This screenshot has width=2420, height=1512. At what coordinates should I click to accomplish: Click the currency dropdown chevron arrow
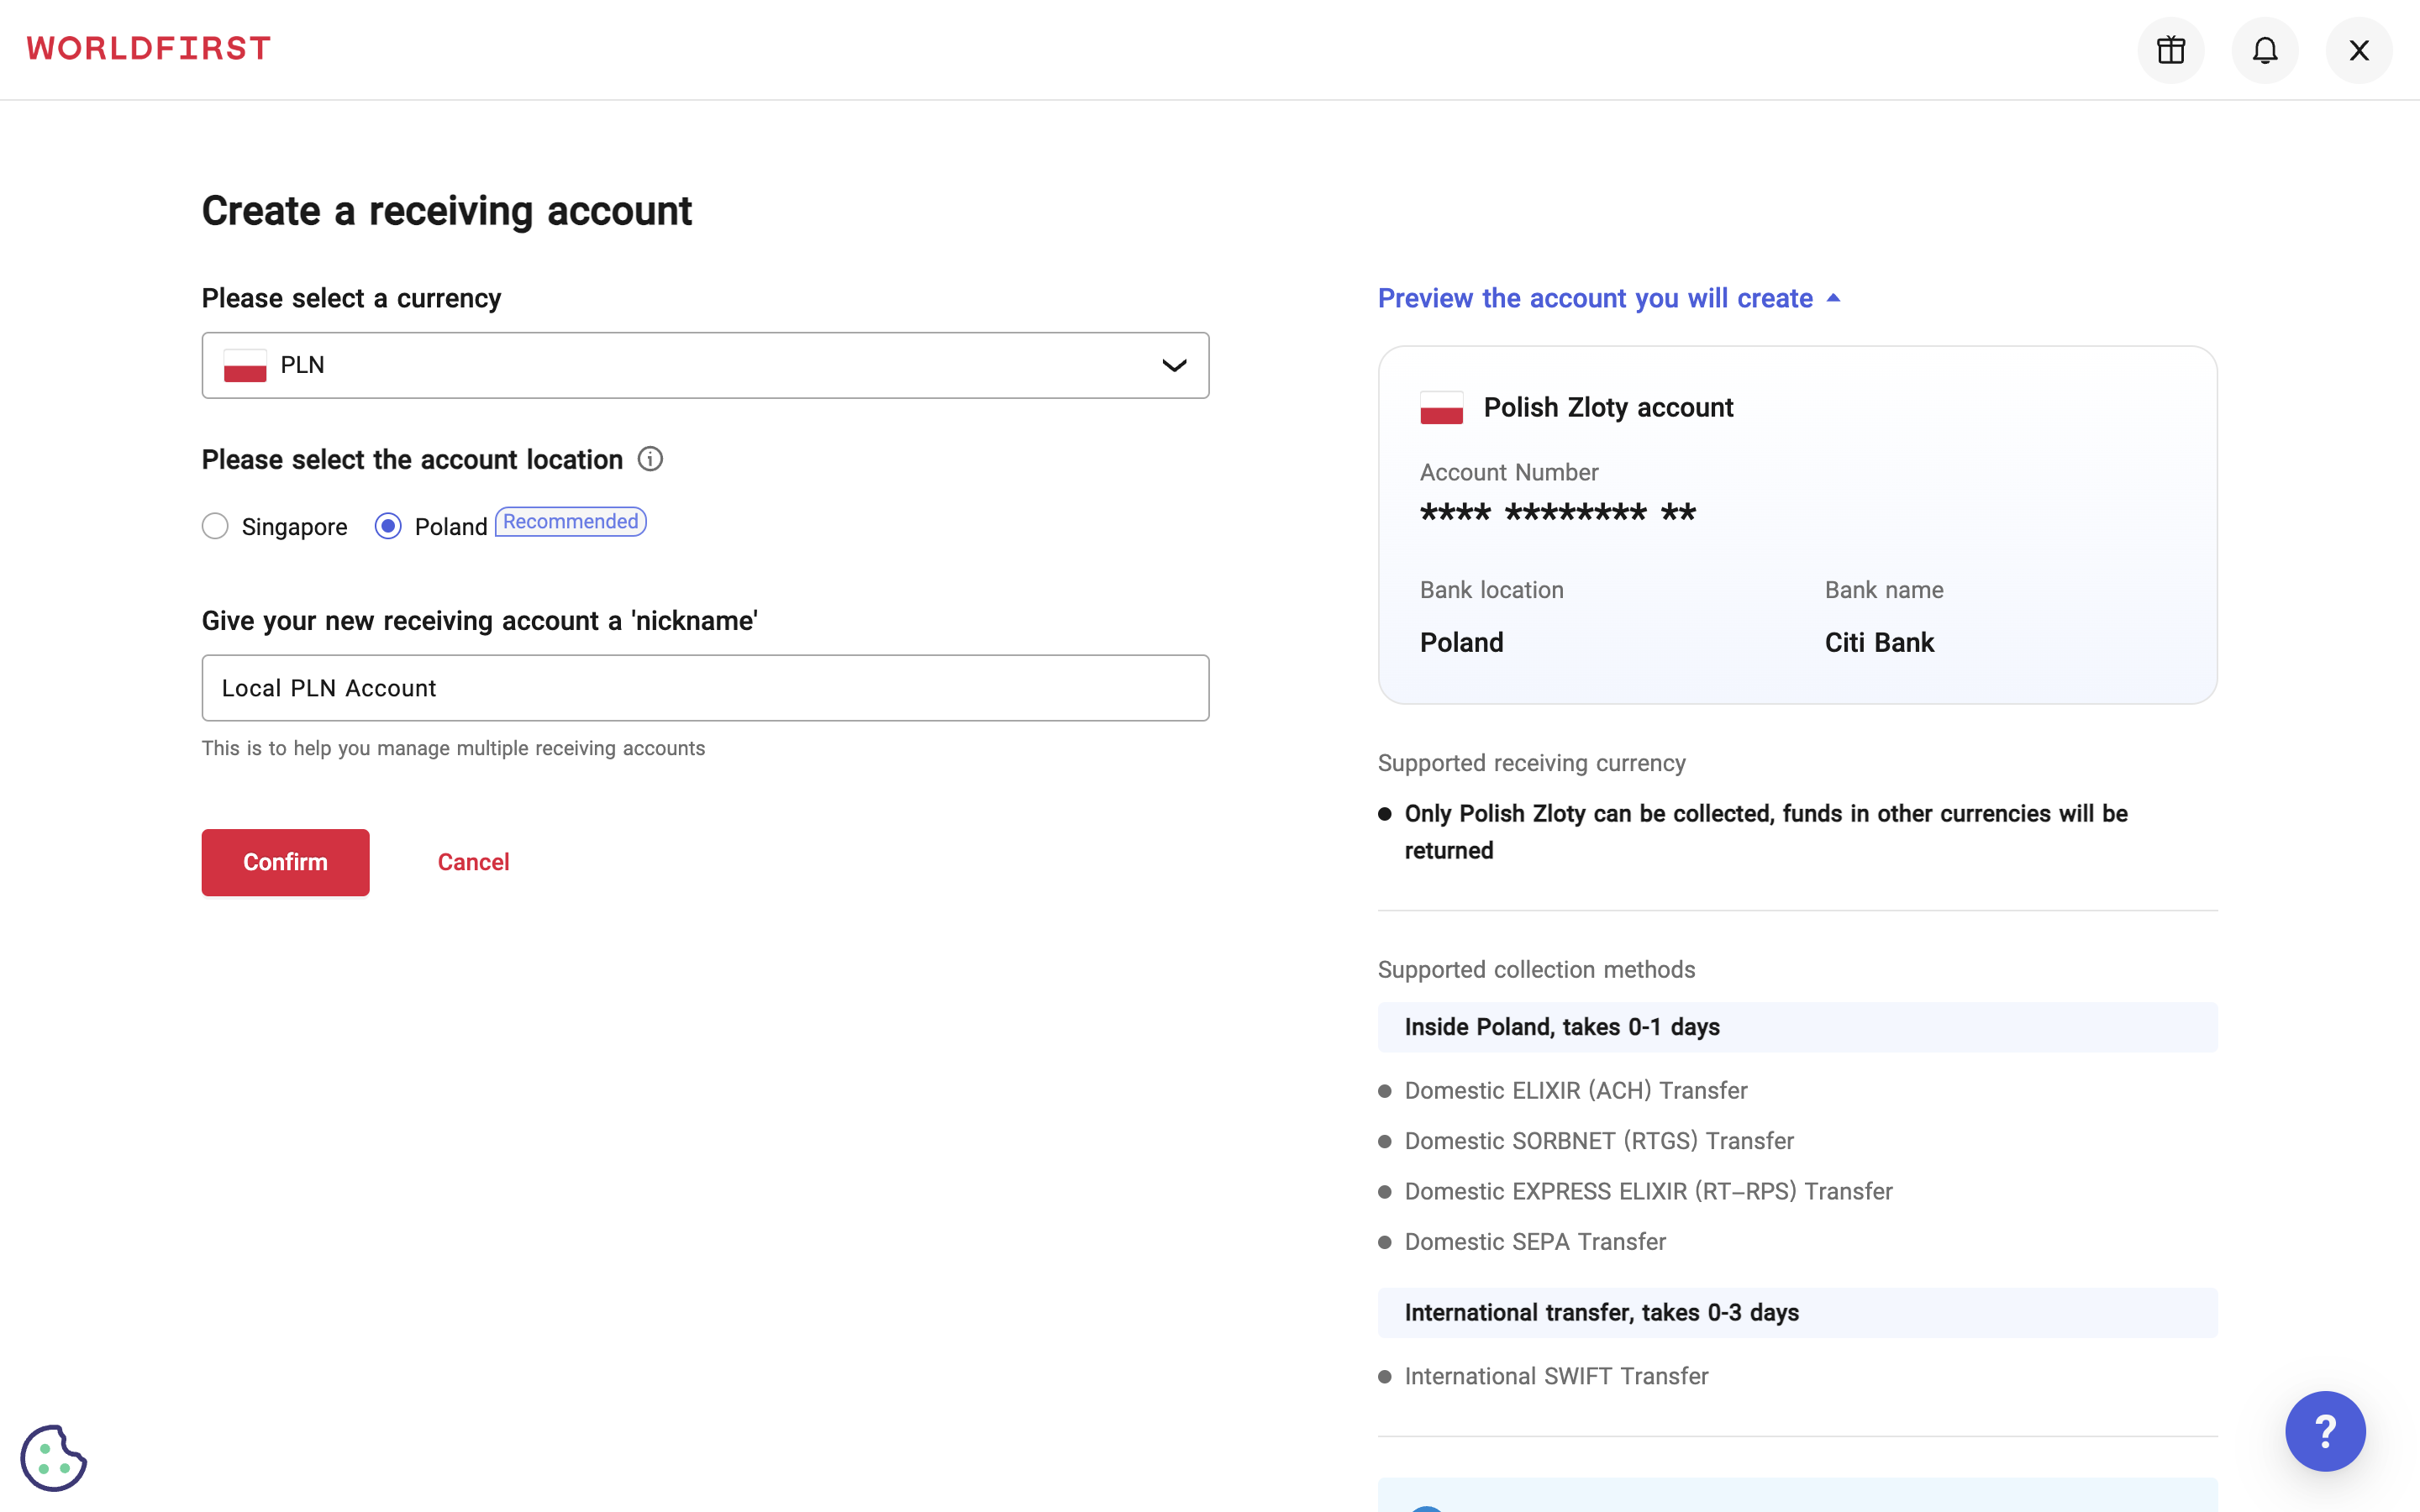point(1174,365)
